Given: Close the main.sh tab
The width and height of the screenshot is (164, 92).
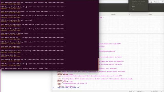Looking at the screenshot, I should (x=130, y=14).
